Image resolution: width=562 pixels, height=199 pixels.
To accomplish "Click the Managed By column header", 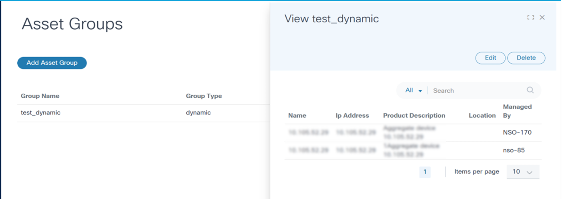I will (x=517, y=111).
